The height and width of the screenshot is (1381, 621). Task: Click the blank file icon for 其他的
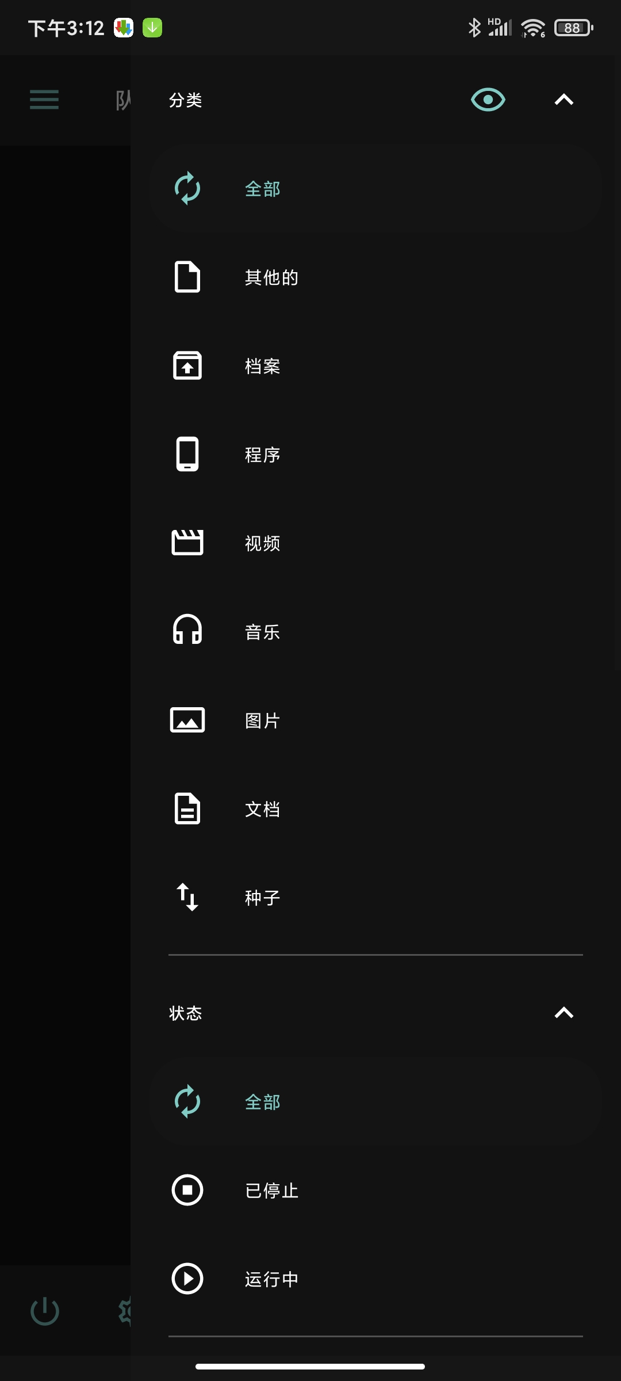pyautogui.click(x=187, y=277)
